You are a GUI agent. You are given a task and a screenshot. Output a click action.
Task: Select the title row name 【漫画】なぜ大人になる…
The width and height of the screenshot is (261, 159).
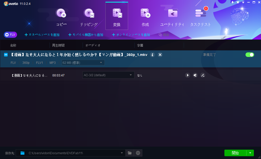click(29, 75)
